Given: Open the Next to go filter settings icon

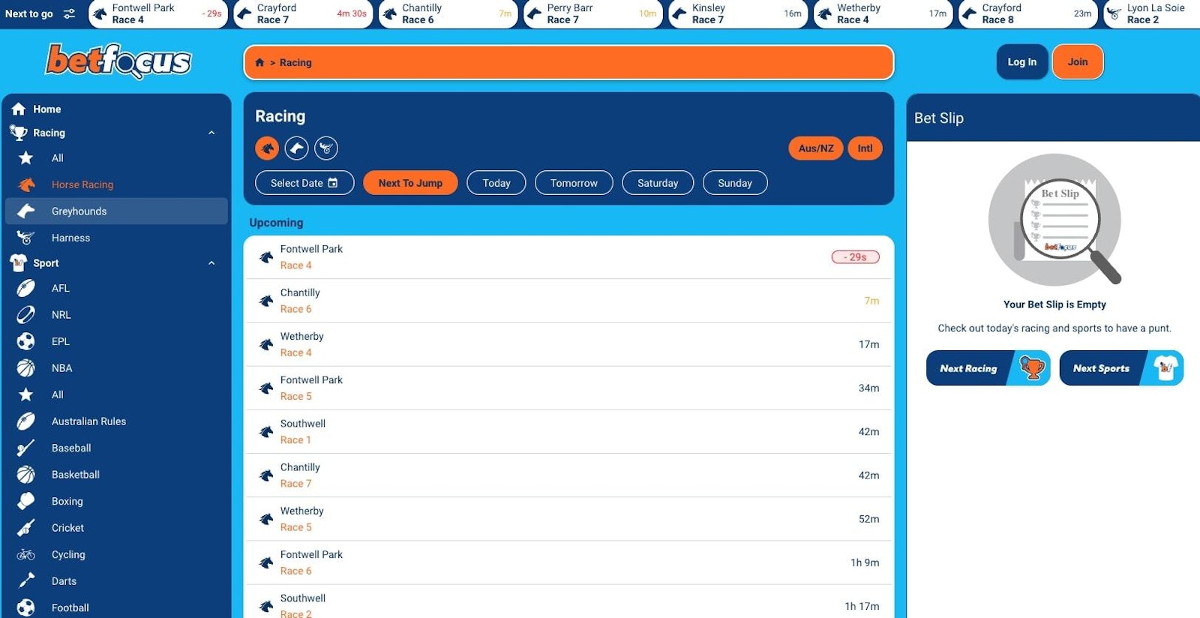Looking at the screenshot, I should (69, 13).
